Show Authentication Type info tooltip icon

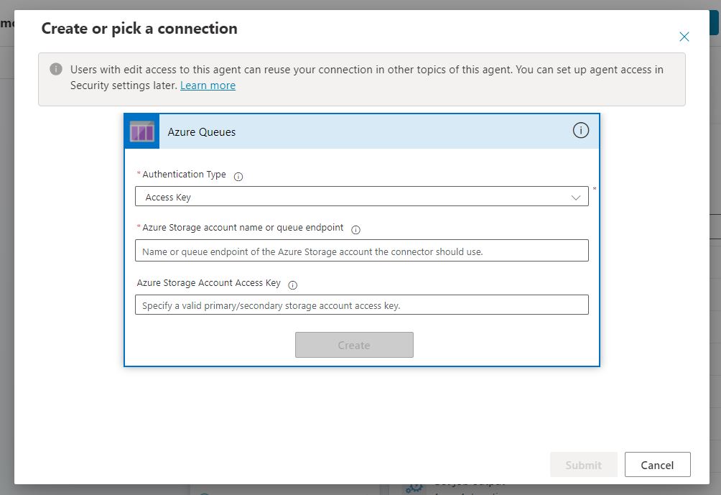point(238,176)
